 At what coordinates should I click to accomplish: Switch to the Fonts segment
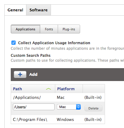pyautogui.click(x=49, y=29)
